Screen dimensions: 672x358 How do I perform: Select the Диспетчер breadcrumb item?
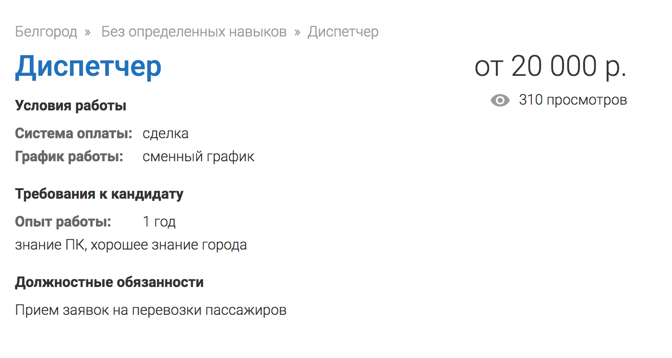click(343, 32)
